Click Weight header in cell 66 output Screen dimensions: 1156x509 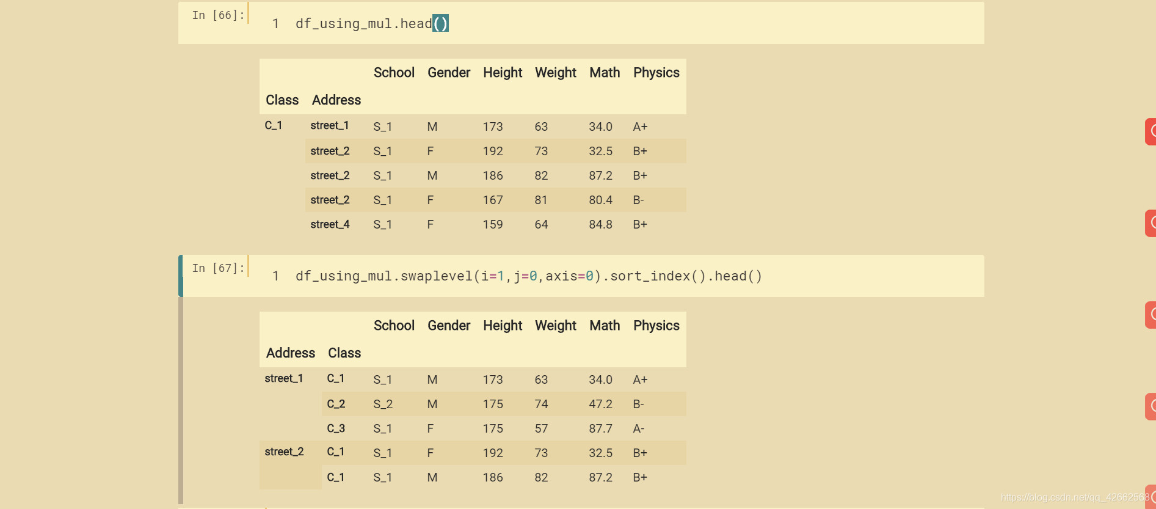pos(556,73)
